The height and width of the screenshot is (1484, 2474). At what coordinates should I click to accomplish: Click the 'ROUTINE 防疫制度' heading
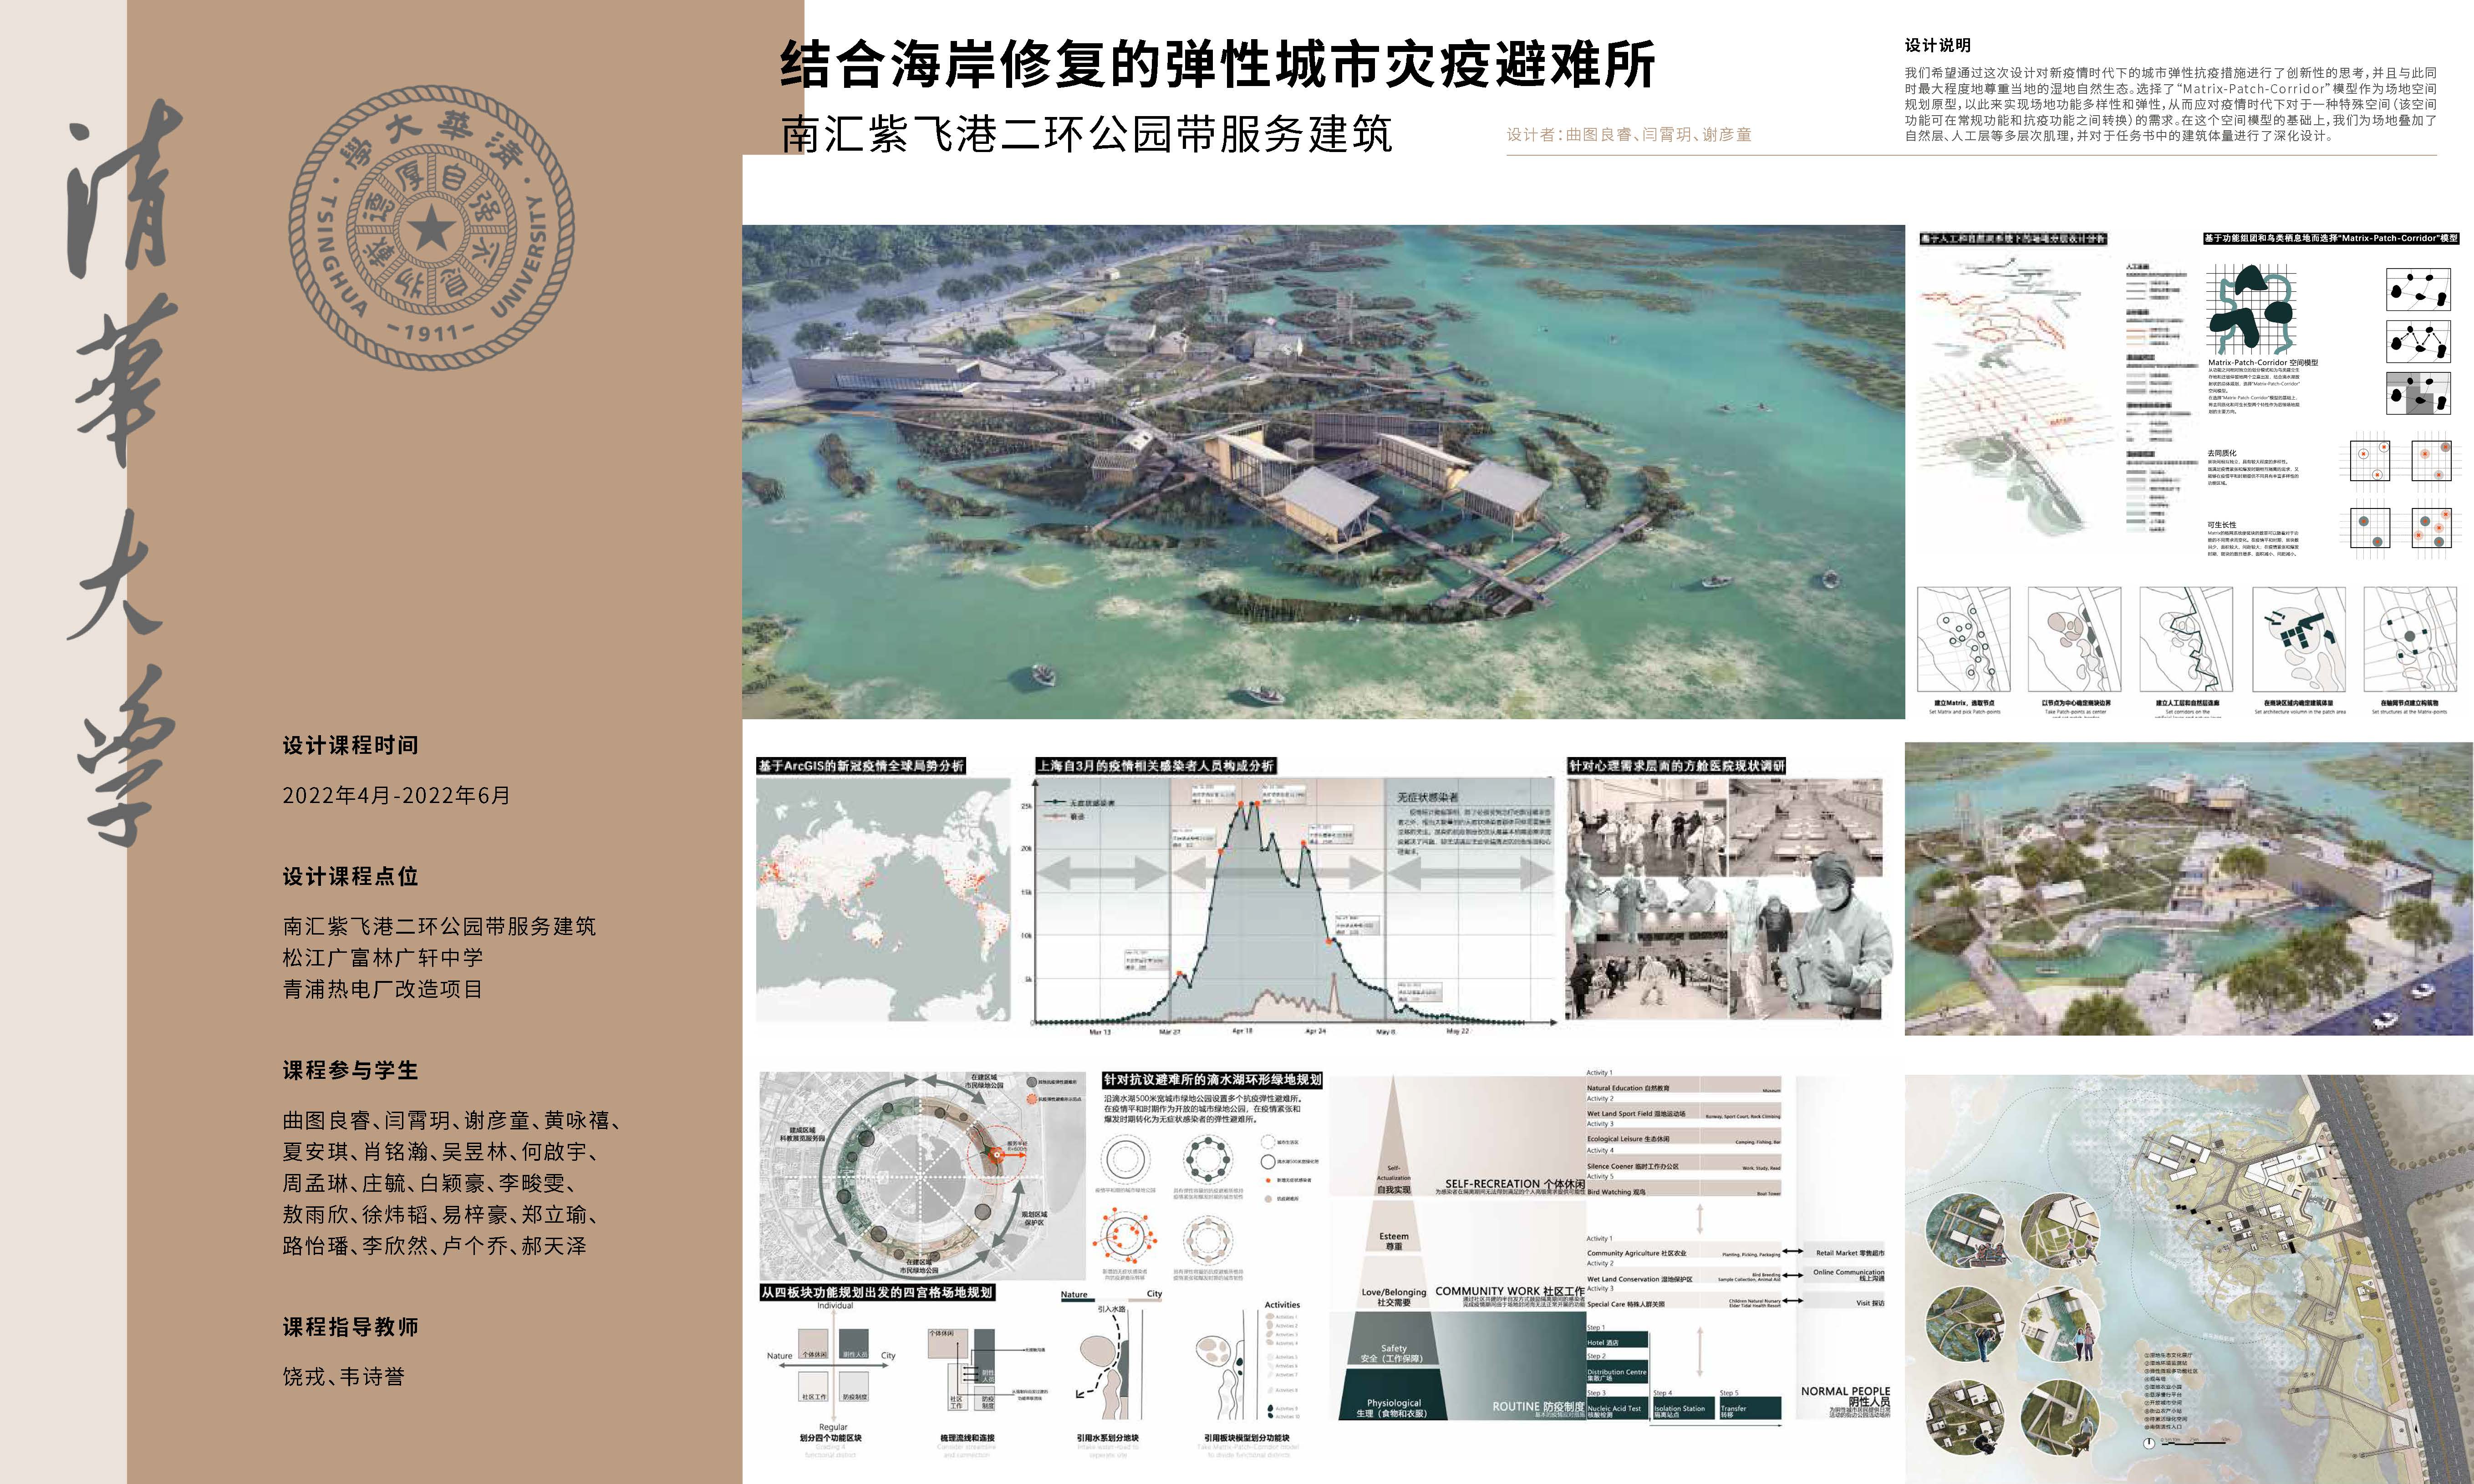pyautogui.click(x=1538, y=1406)
